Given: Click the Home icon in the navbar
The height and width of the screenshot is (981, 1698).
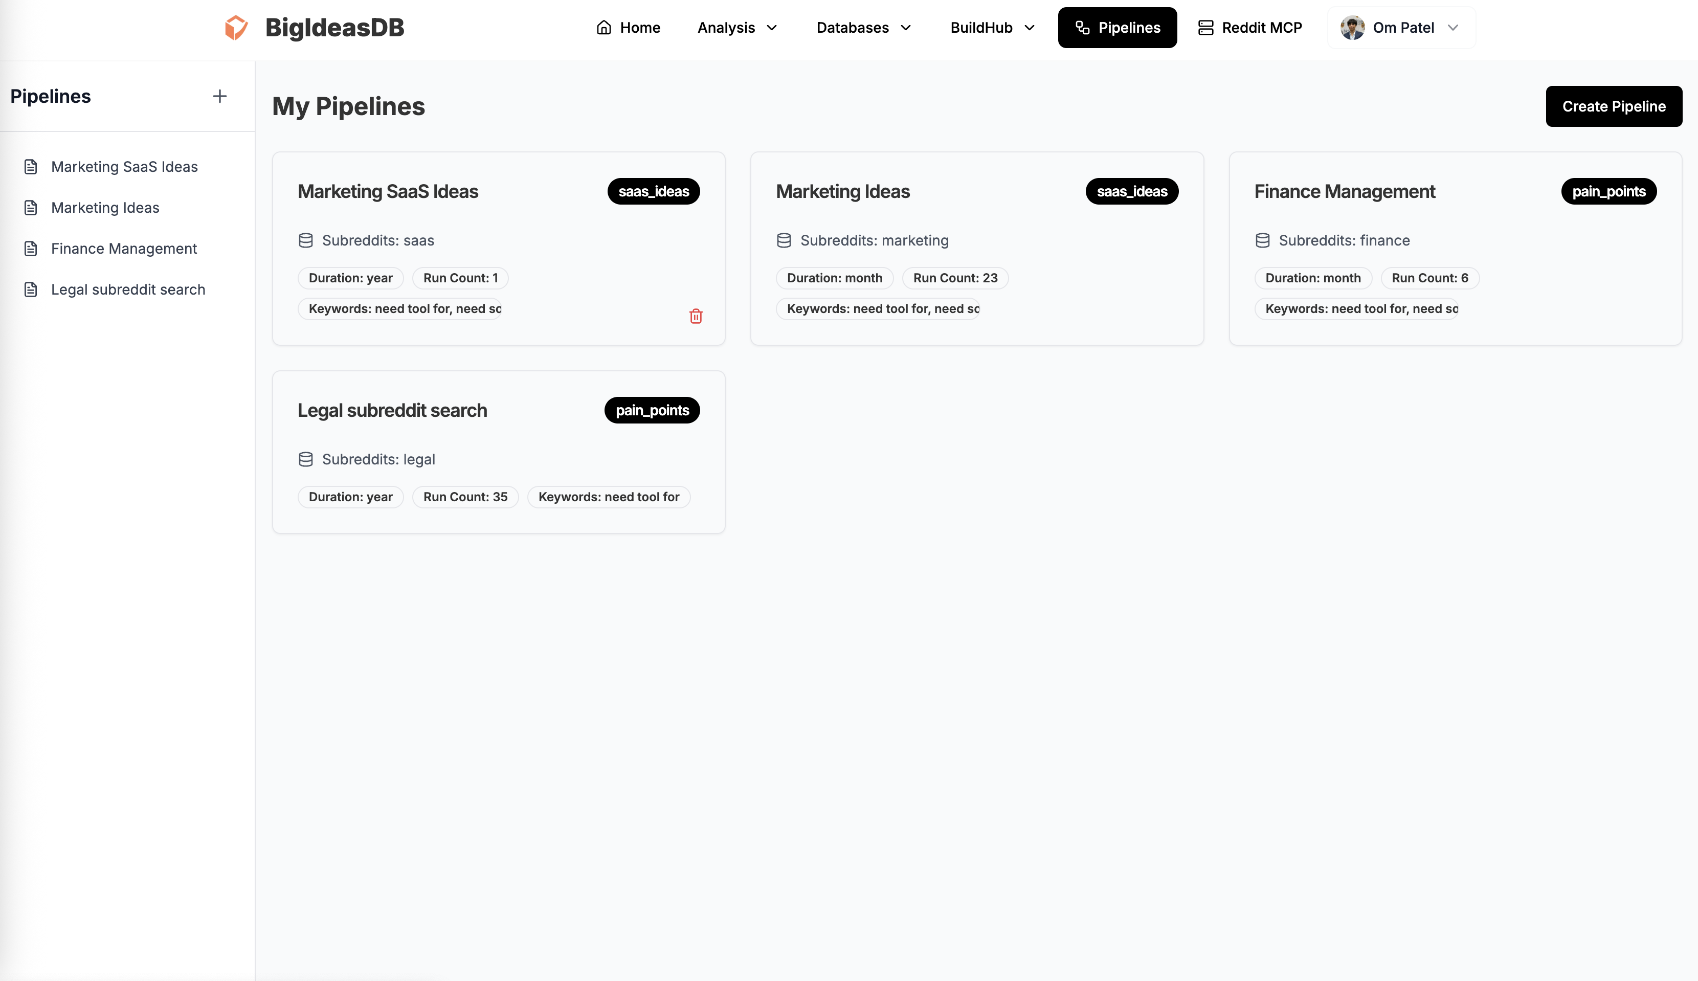Looking at the screenshot, I should point(604,27).
